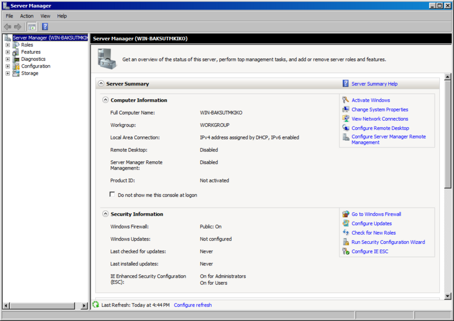Check 'Do not show me this console at logon'
The image size is (454, 321).
click(x=112, y=195)
